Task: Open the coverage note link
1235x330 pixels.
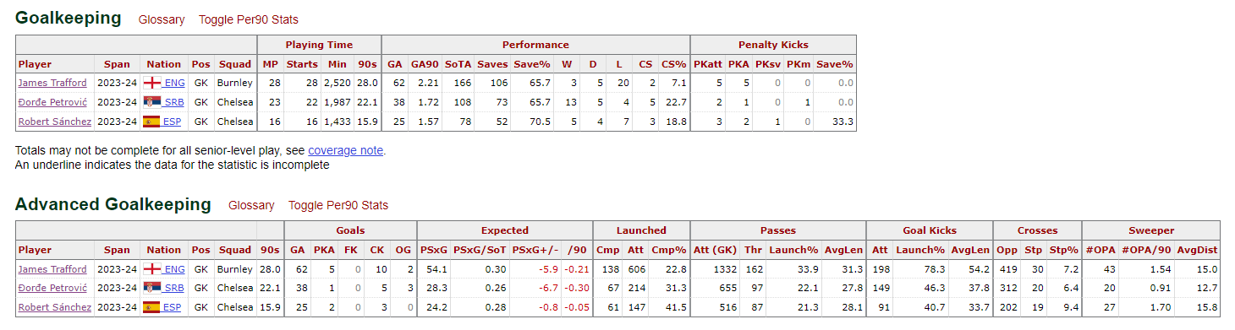Action: 346,150
